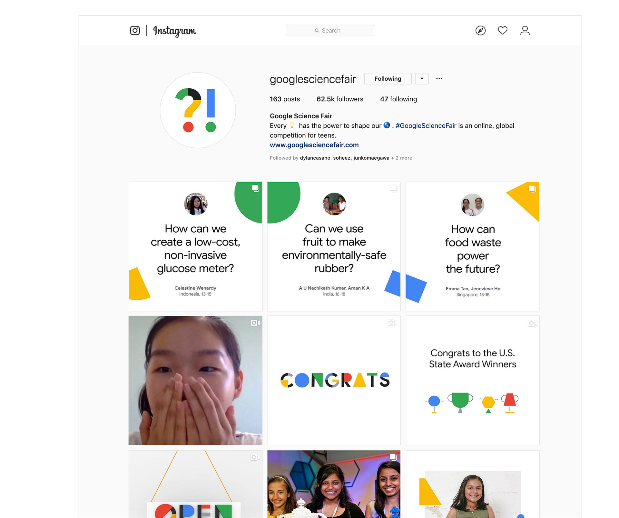The width and height of the screenshot is (619, 518).
Task: Focus the Search field
Action: [330, 31]
